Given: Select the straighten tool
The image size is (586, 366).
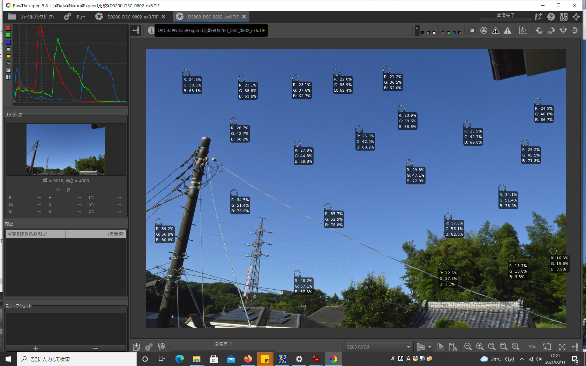Looking at the screenshot, I should [x=523, y=30].
